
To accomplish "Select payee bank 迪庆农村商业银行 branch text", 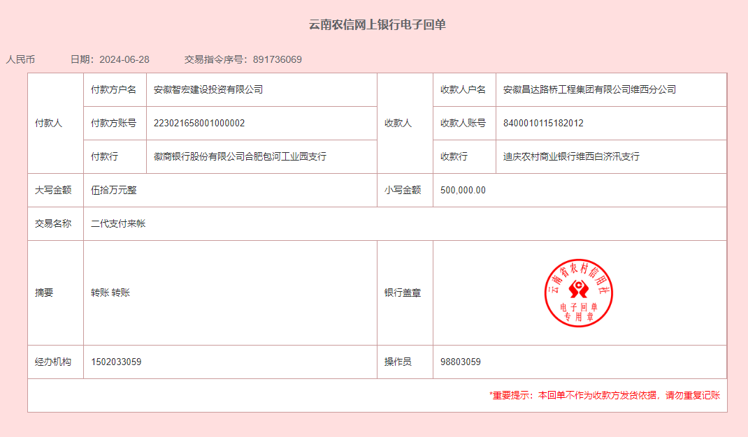I will 571,156.
